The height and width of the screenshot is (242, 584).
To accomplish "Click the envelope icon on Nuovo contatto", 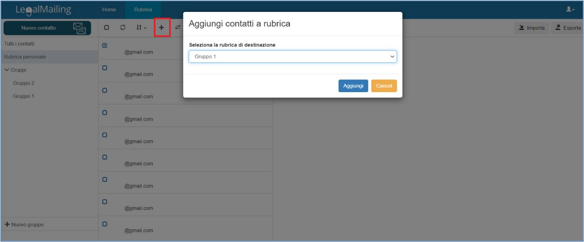I will click(79, 28).
